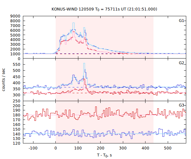The height and width of the screenshot is (159, 191).
Task: Click the G2 y-axis value 250
Action: pos(17,101)
